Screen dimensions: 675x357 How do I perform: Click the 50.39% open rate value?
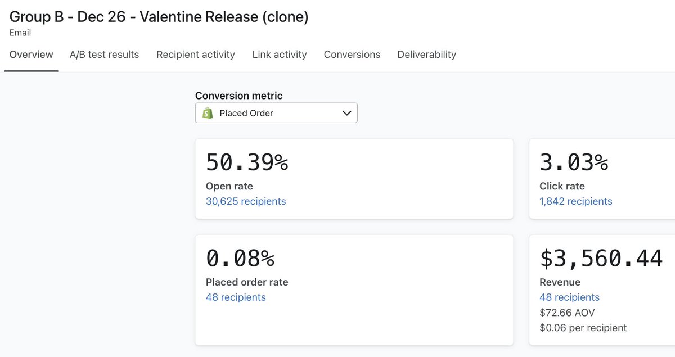tap(247, 162)
